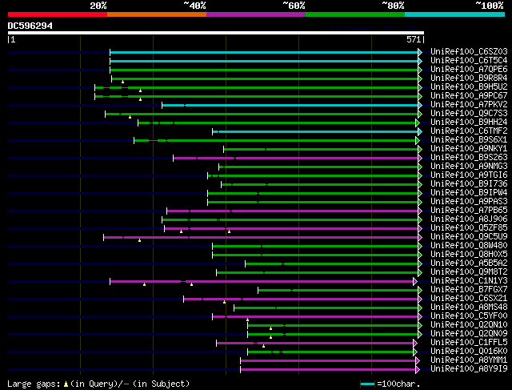Click the purple alignment bar for B9S263
Viewport: 512px width, 390px height.
[298, 159]
